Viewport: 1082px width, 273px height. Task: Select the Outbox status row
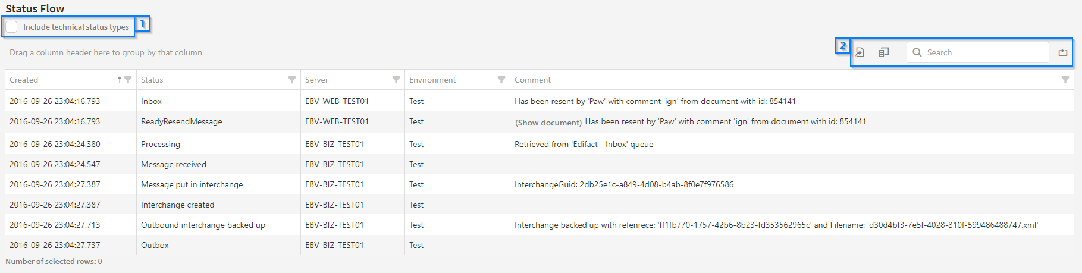pos(155,245)
